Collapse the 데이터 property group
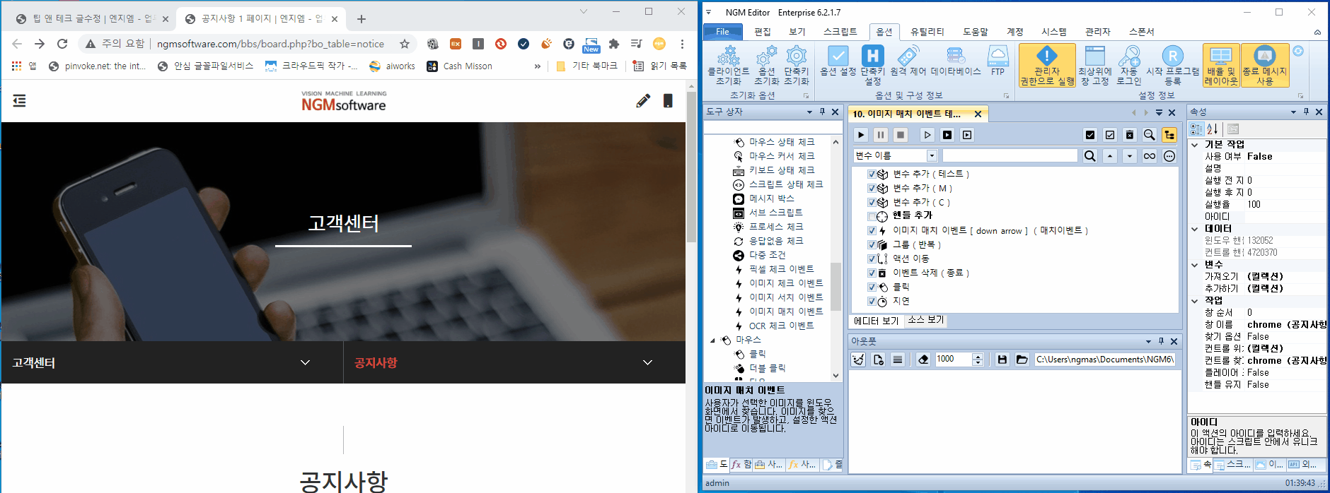Viewport: 1330px width, 493px height. pos(1195,229)
